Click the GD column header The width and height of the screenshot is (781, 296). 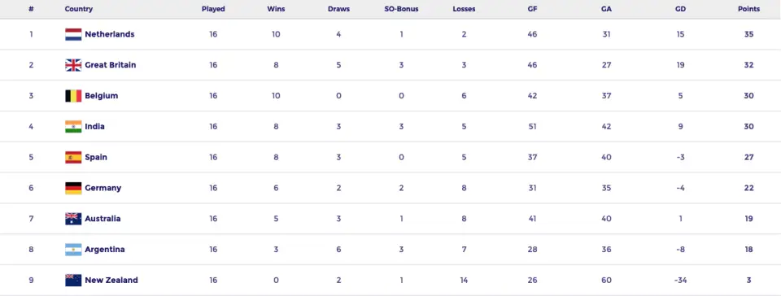pos(680,9)
